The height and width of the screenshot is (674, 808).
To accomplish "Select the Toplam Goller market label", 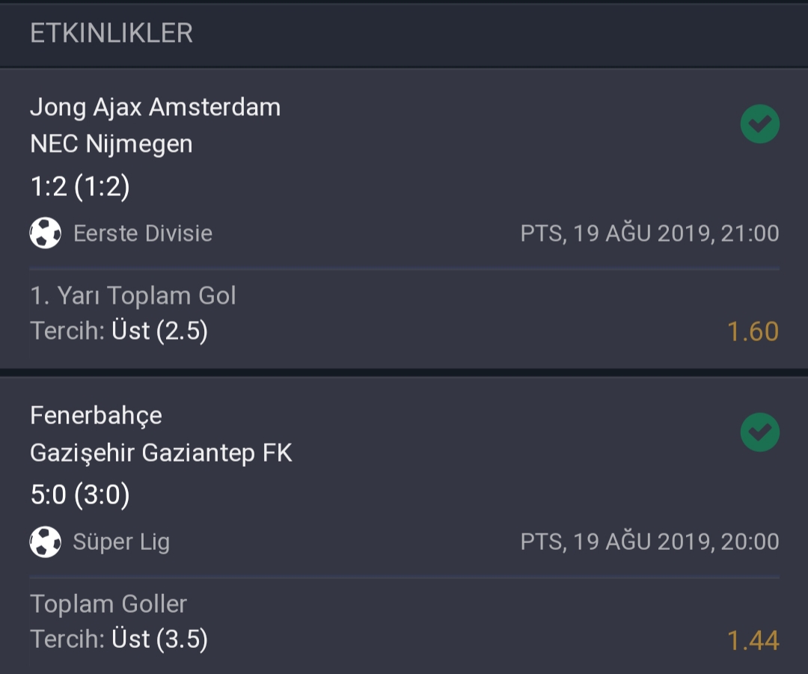I will [x=108, y=604].
